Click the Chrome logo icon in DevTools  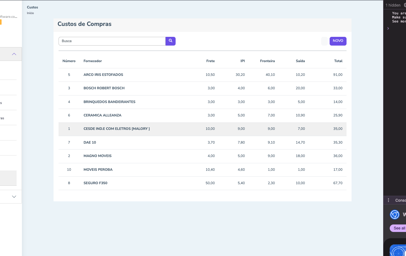pos(394,215)
